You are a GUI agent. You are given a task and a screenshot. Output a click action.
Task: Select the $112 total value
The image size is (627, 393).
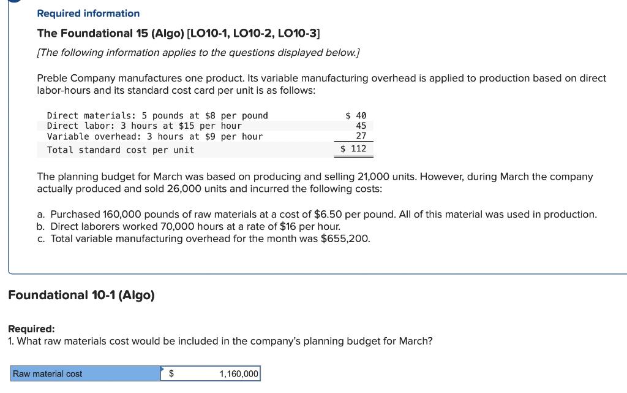pos(354,149)
